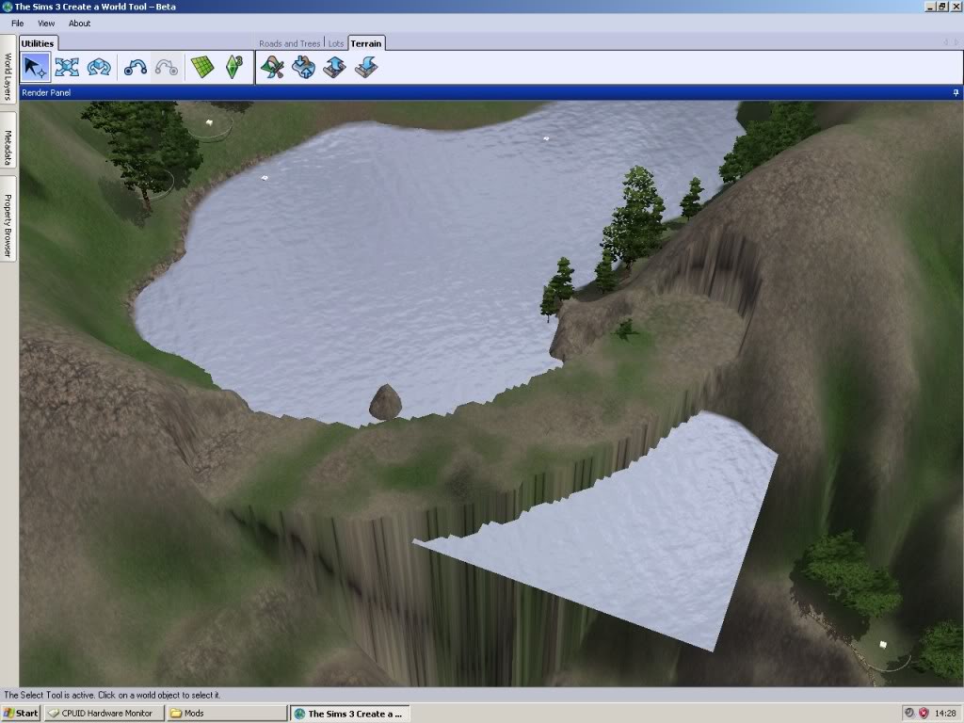Click the Undo arrow icon
964x723 pixels.
[135, 67]
